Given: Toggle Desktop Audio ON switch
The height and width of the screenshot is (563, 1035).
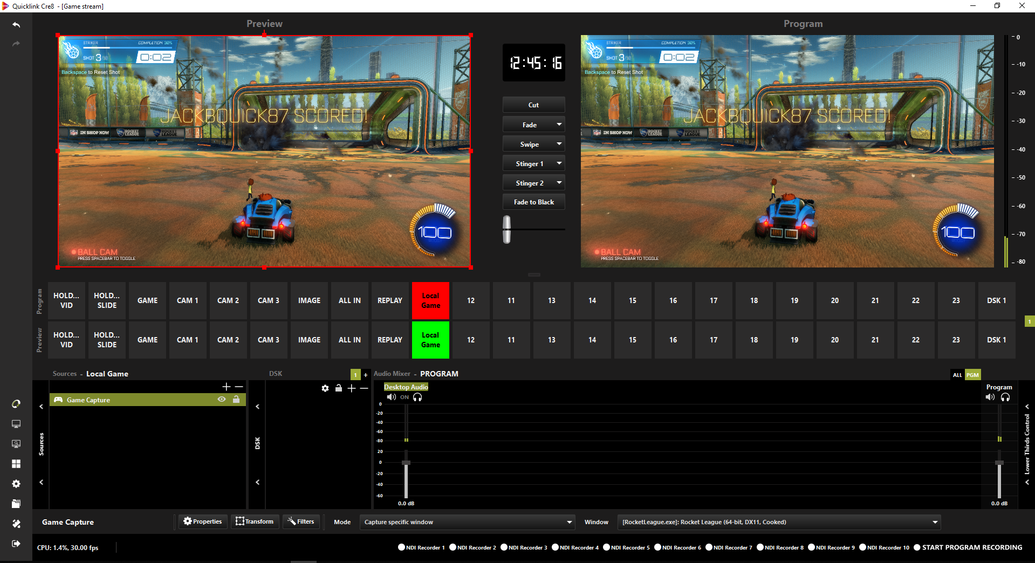Looking at the screenshot, I should 405,397.
